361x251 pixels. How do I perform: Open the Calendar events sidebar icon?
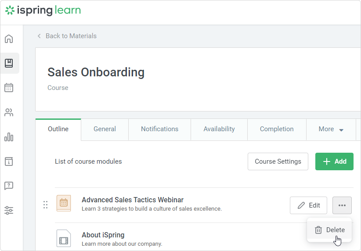point(9,88)
